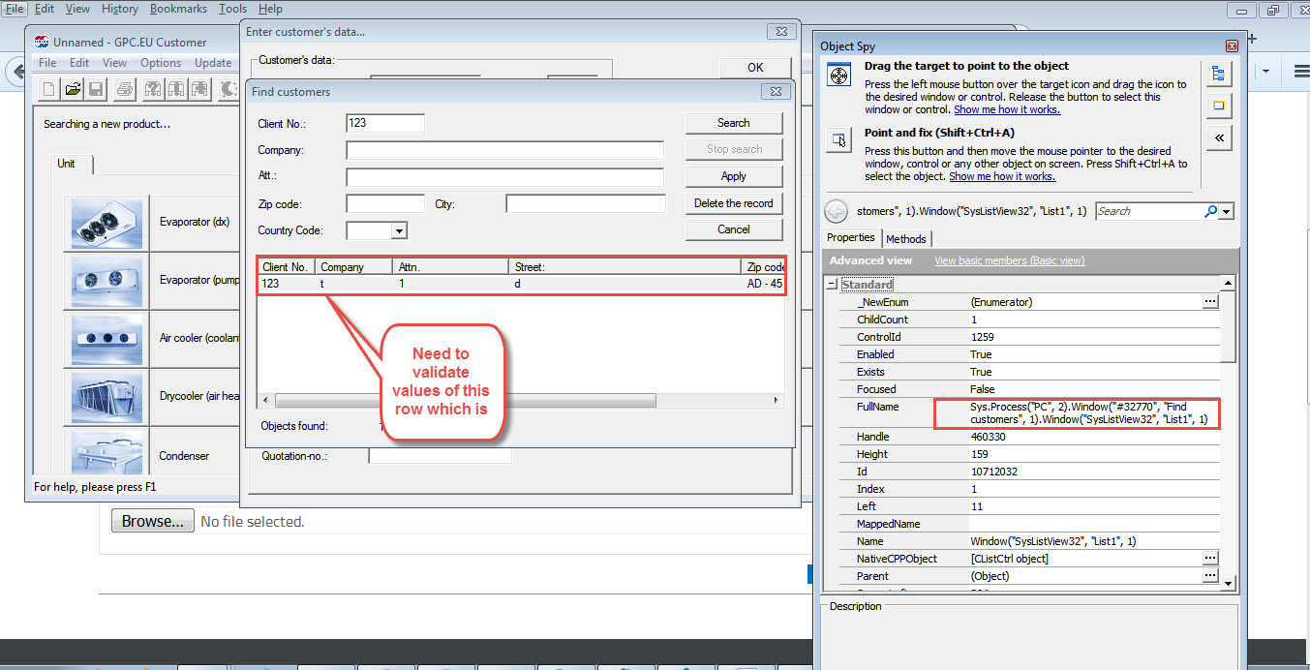This screenshot has height=670, width=1310.
Task: Click the magnifier icon in the Search box
Action: pyautogui.click(x=1212, y=211)
